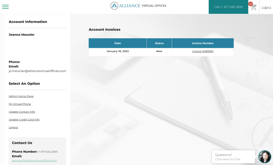The image size is (273, 165).
Task: Open the shopping cart icon
Action: (254, 7)
